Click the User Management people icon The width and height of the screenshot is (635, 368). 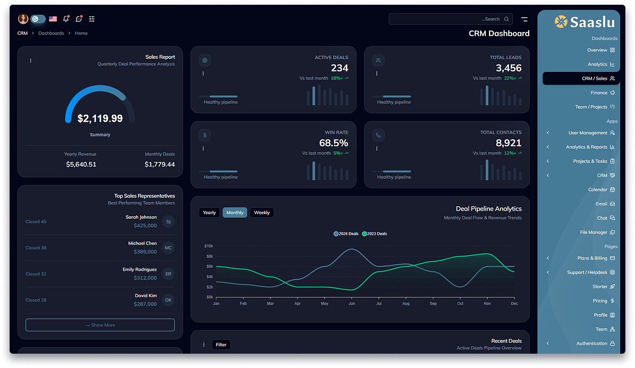tap(612, 133)
